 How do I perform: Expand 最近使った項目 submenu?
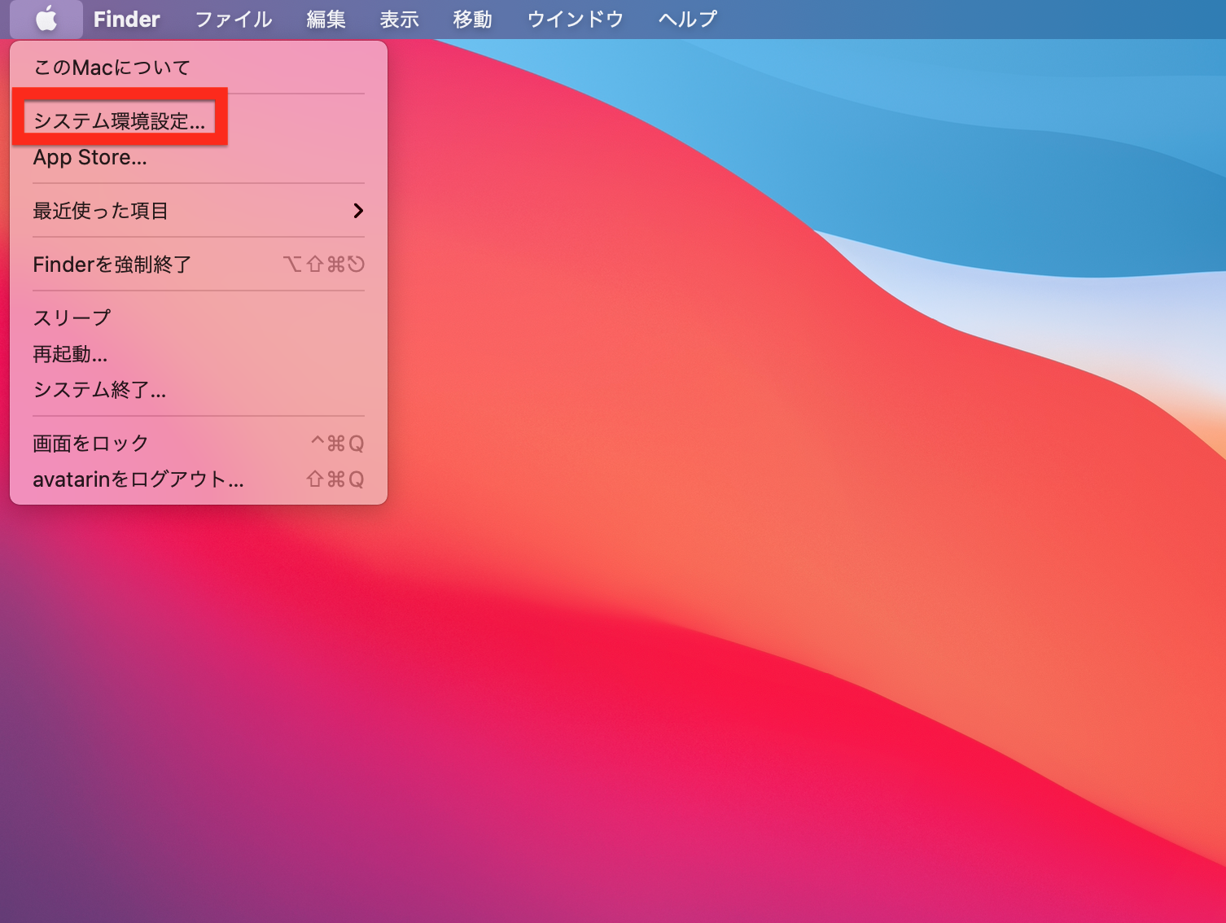click(x=199, y=211)
